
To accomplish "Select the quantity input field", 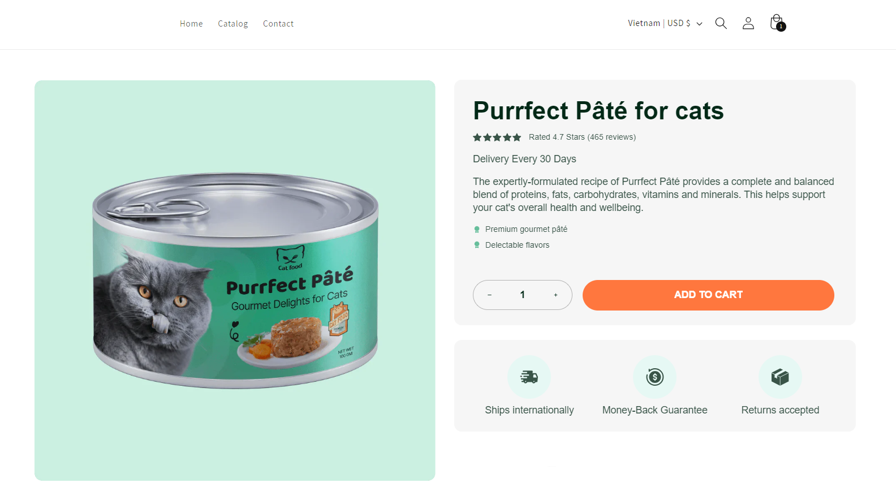I will point(522,295).
